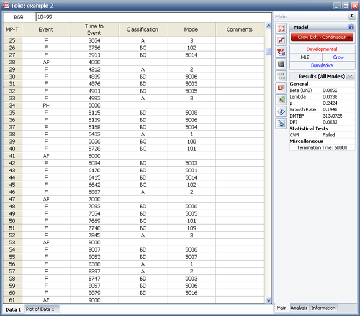The width and height of the screenshot is (360, 316).
Task: Click time value 8879 in row 60
Action: pyautogui.click(x=94, y=293)
